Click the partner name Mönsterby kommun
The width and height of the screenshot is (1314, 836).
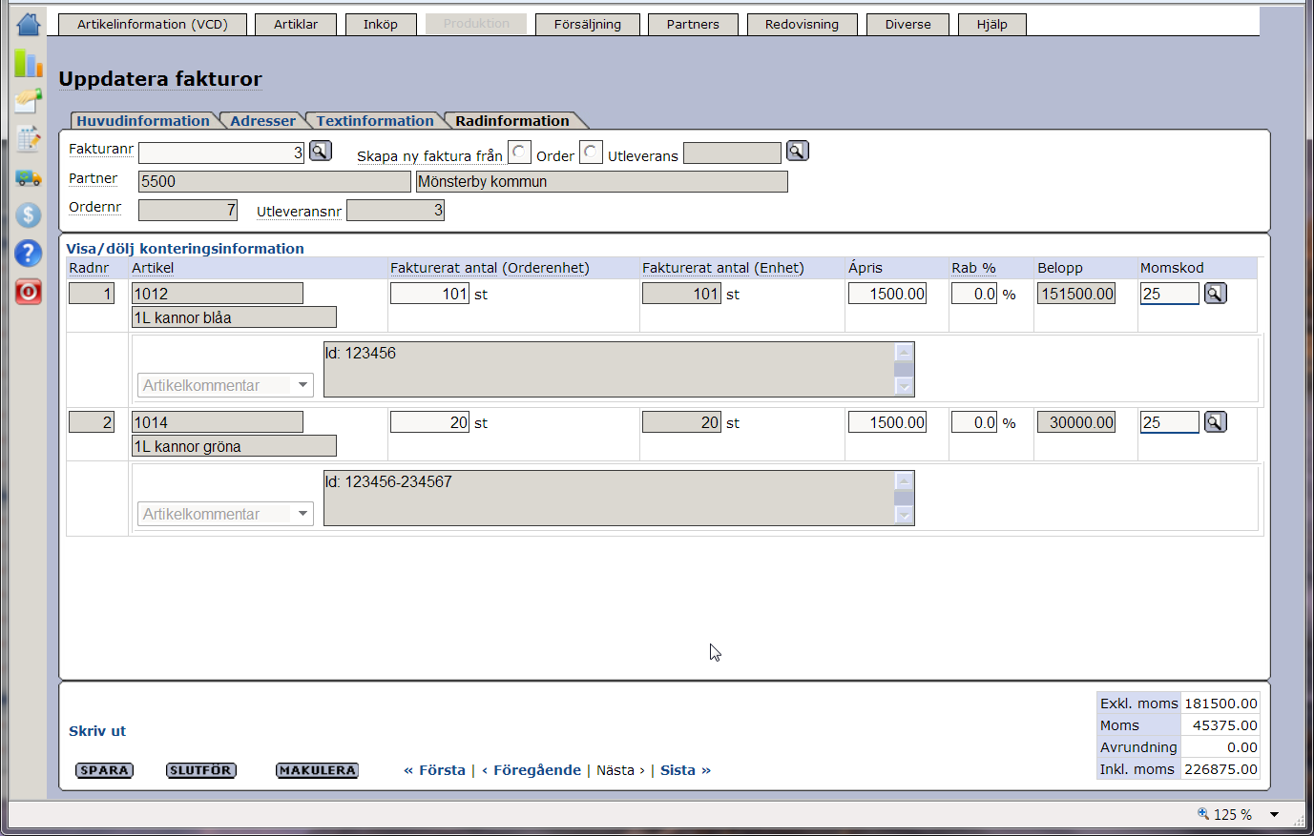(601, 181)
